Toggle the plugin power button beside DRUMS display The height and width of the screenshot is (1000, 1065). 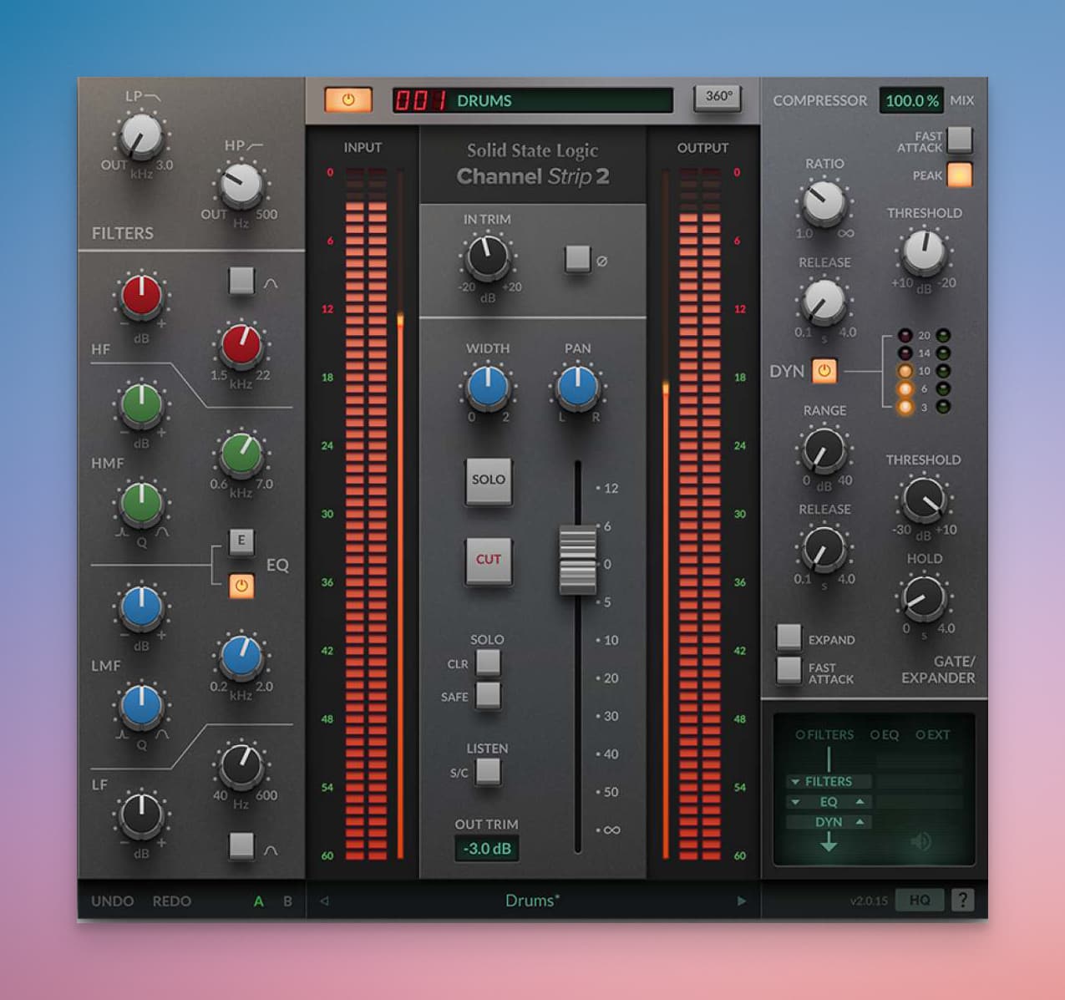point(348,100)
